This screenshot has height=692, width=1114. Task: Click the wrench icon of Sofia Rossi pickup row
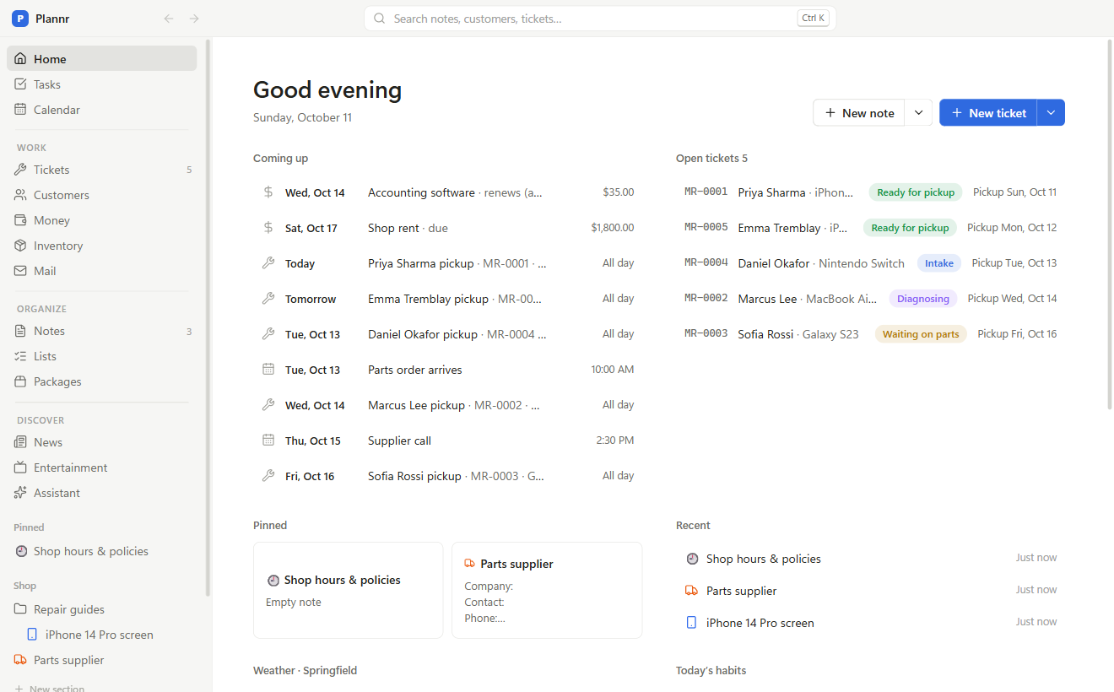(268, 476)
